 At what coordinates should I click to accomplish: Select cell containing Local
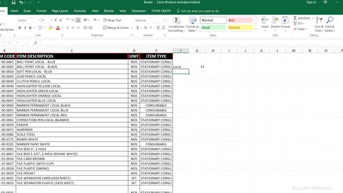click(x=181, y=66)
